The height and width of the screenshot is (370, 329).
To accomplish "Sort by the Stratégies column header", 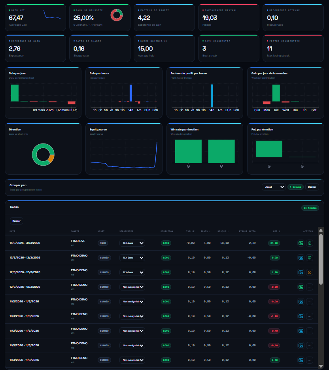I will [126, 231].
